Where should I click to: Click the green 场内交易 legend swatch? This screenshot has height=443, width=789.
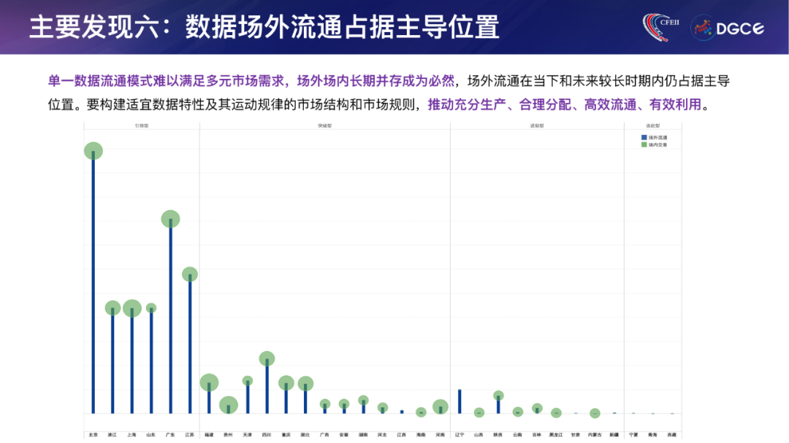coord(644,145)
